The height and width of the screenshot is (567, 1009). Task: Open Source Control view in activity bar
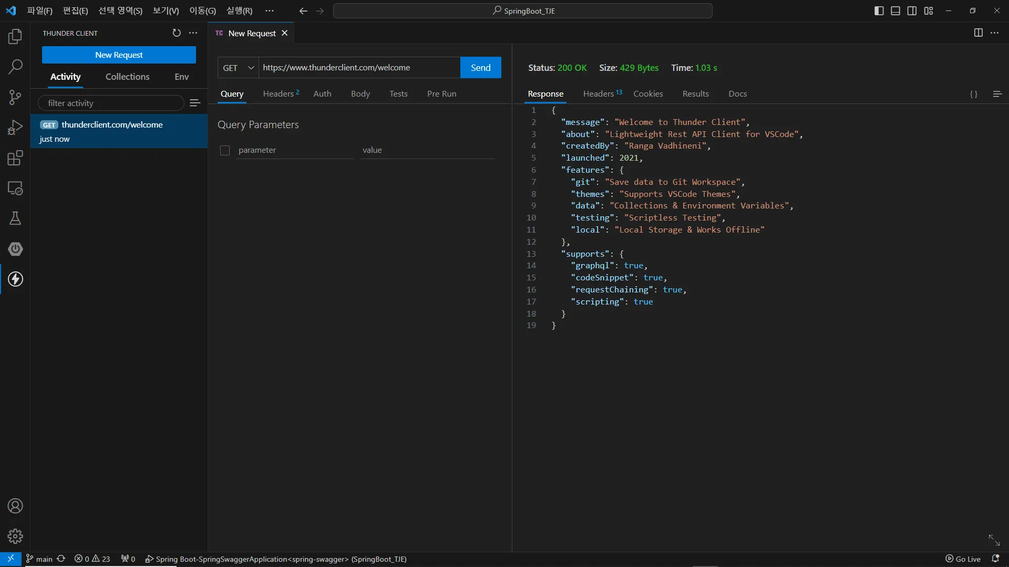click(15, 97)
